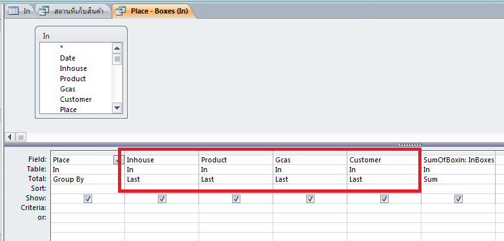504x241 pixels.
Task: Click the Last total cell under Product
Action: click(236, 179)
